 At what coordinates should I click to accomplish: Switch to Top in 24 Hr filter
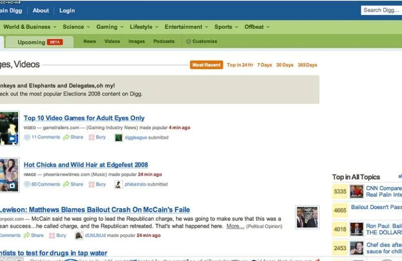(x=240, y=65)
